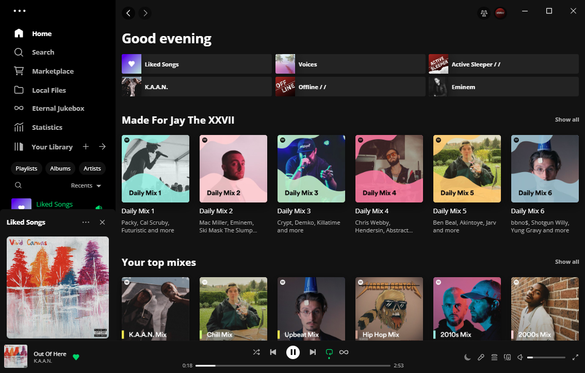Open the K.A.A.N. shortcut card
The width and height of the screenshot is (585, 373).
(x=197, y=87)
